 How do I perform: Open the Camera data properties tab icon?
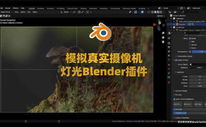169,77
